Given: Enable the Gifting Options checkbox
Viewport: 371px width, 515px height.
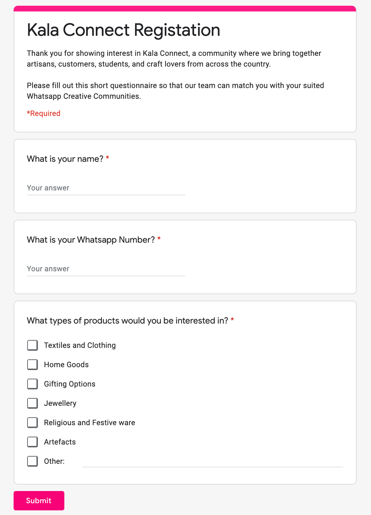Looking at the screenshot, I should pyautogui.click(x=33, y=384).
